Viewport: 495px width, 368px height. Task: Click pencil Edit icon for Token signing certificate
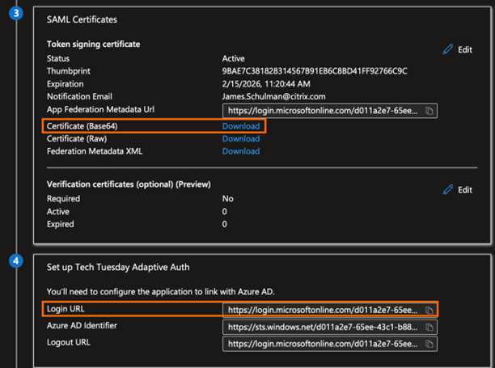pyautogui.click(x=448, y=50)
